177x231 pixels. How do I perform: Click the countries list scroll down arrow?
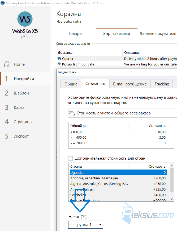click(x=172, y=199)
